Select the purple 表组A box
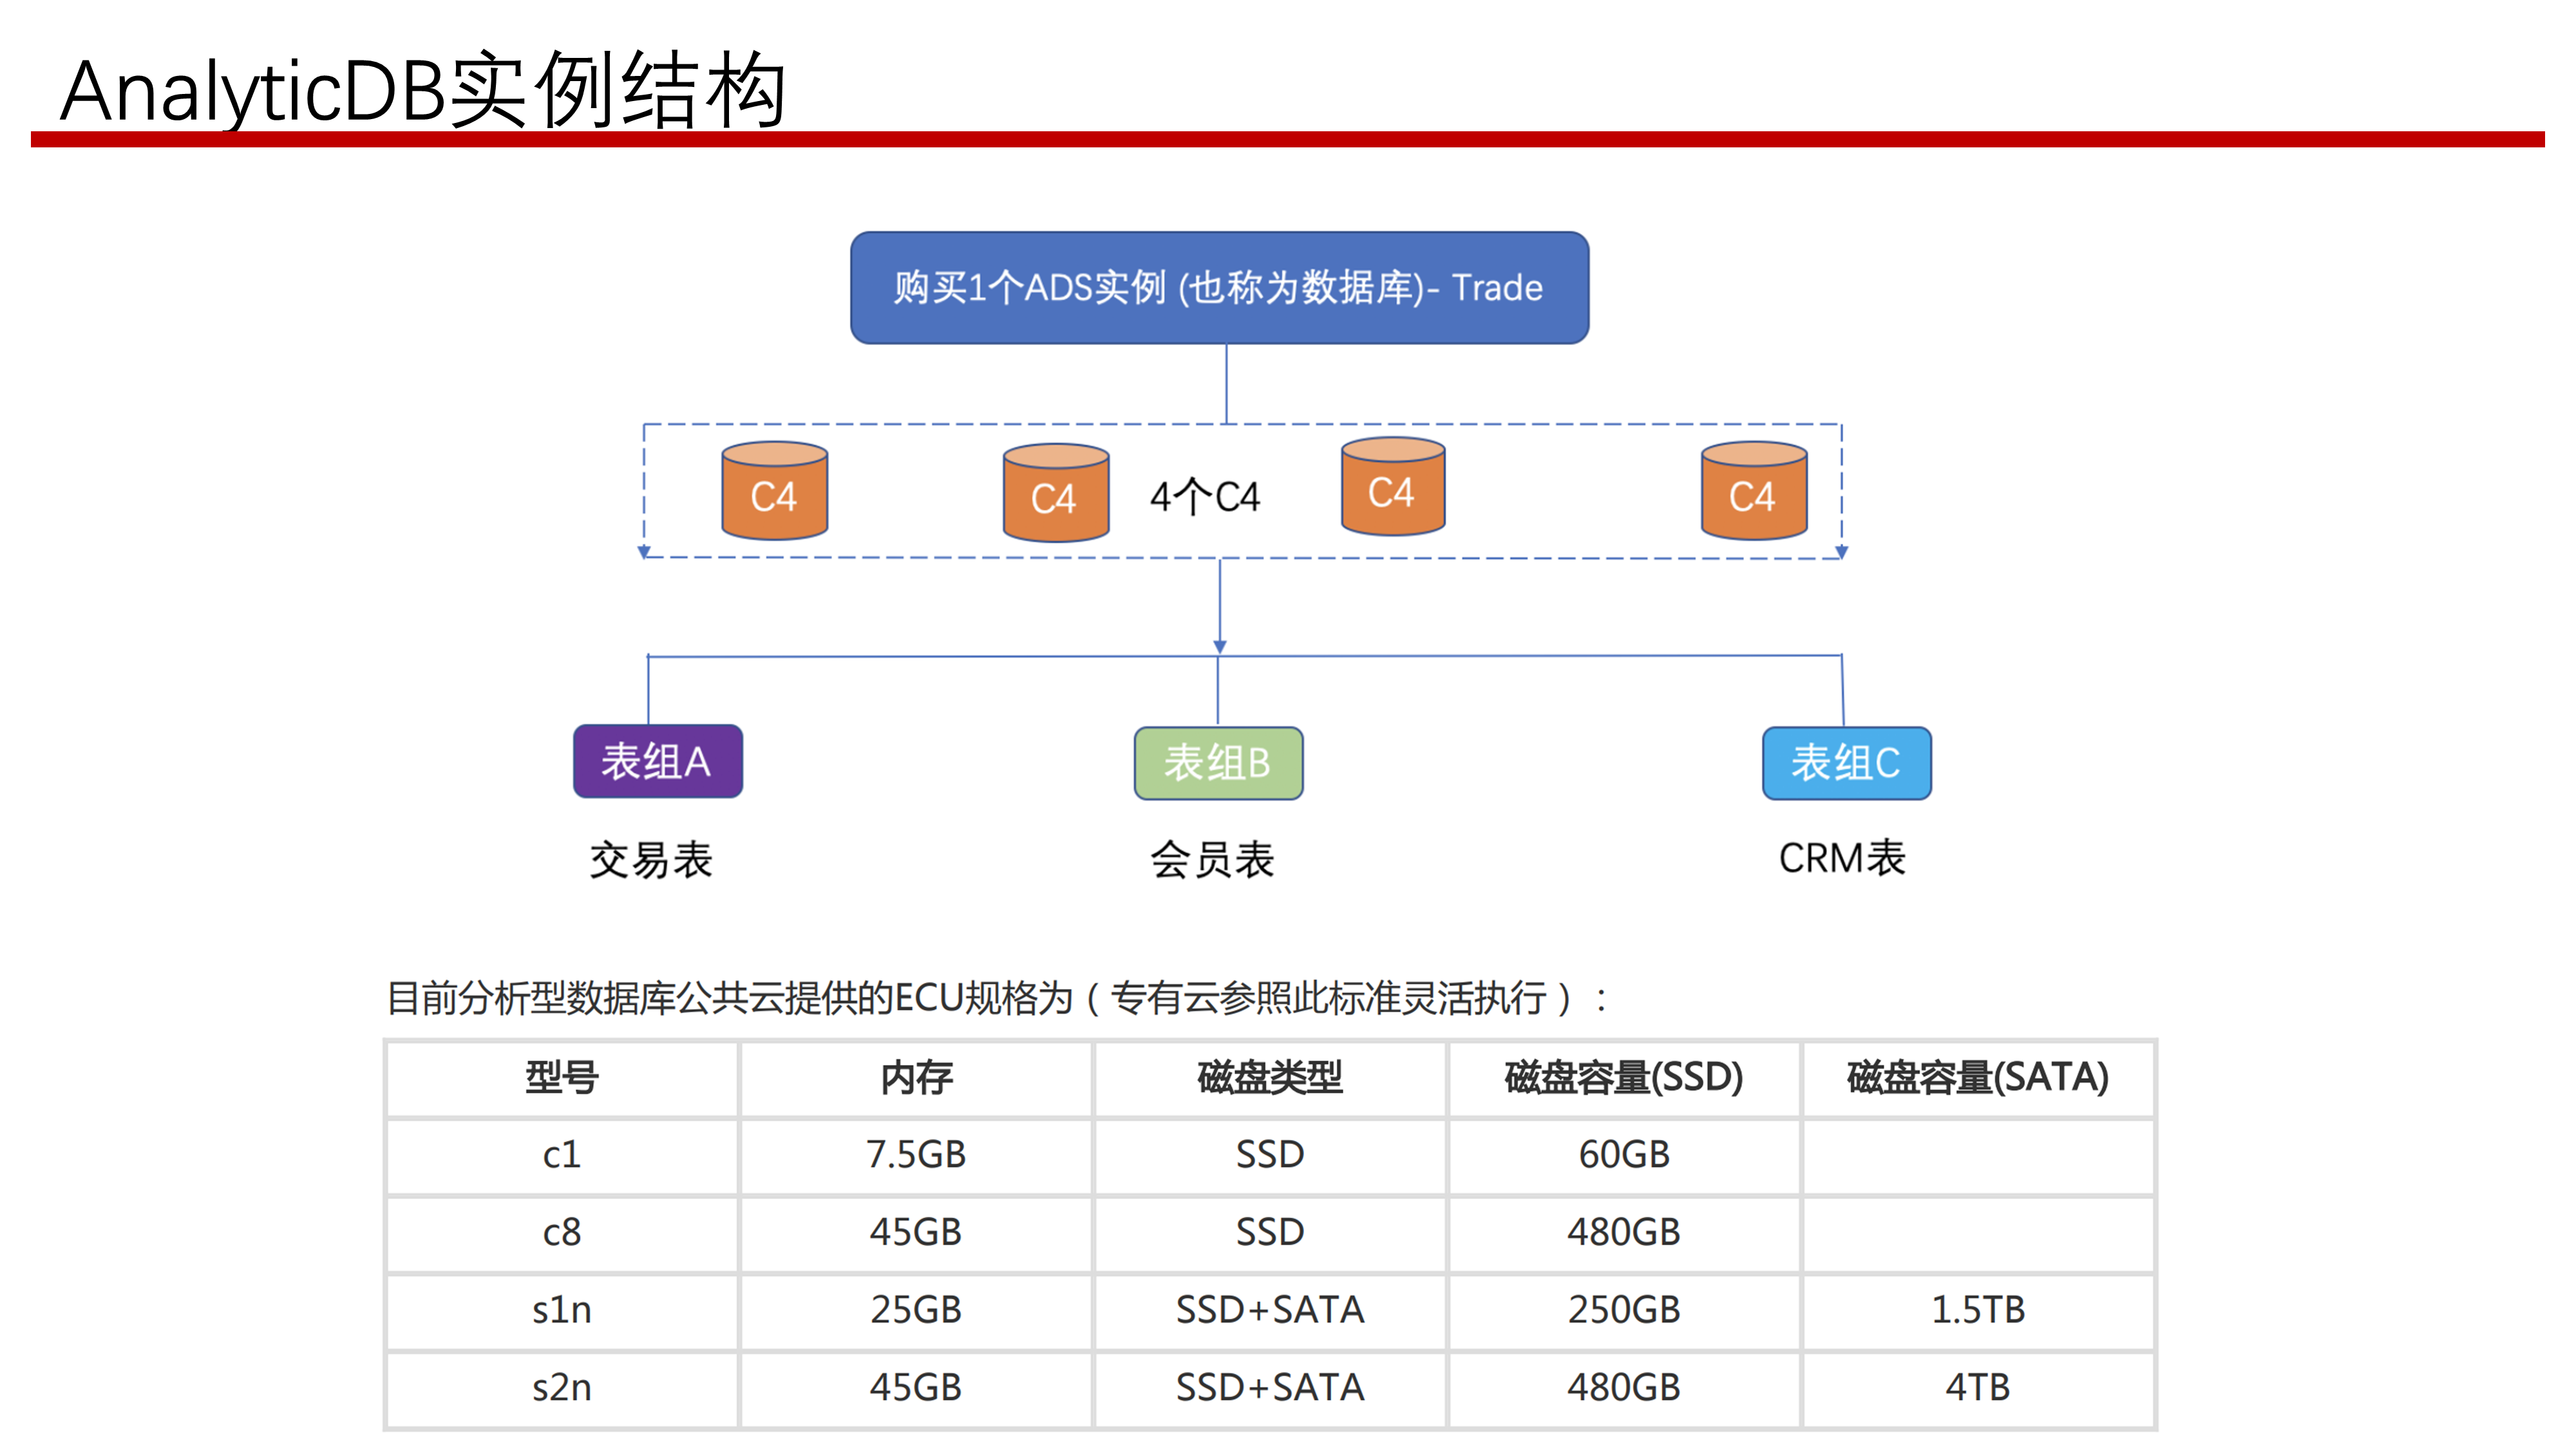The image size is (2576, 1448). (657, 761)
